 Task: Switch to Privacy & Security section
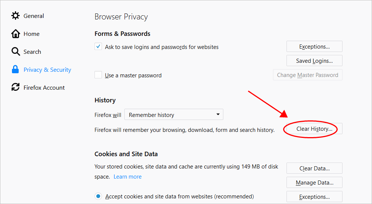(x=47, y=70)
